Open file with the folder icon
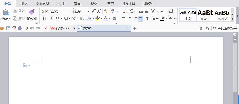The height and width of the screenshot is (104, 239). coord(2,28)
